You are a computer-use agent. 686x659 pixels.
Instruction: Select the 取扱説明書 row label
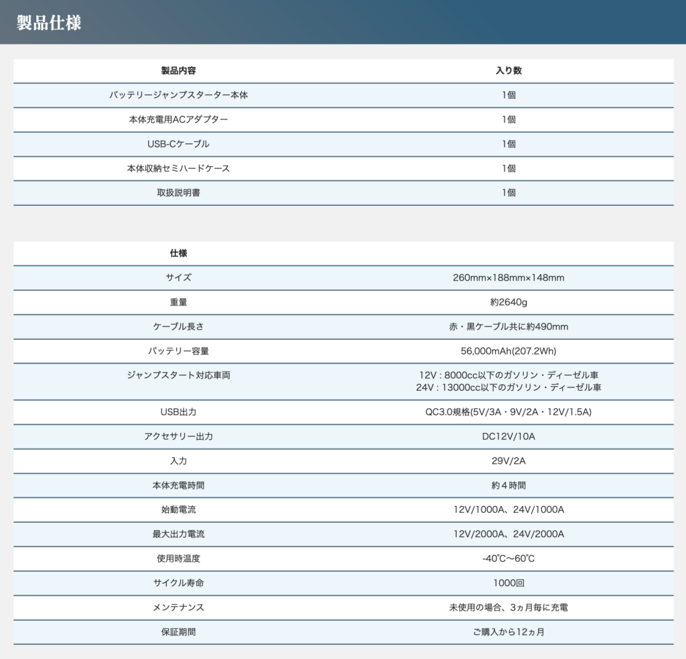178,192
